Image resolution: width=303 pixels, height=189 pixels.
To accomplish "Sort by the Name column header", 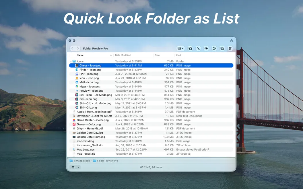I will [80, 55].
